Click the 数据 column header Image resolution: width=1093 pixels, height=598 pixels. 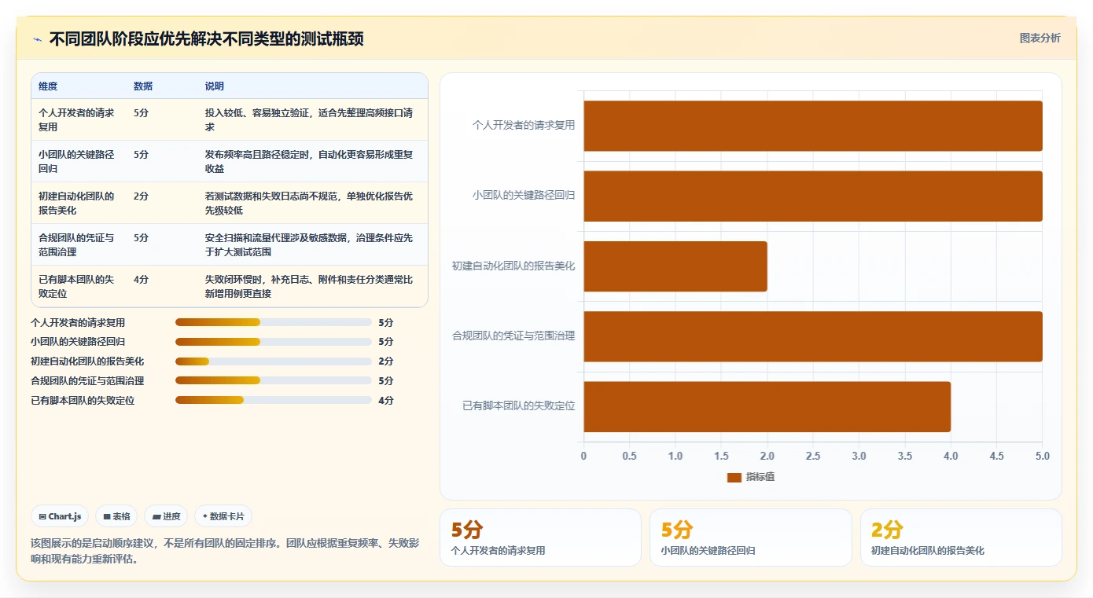pyautogui.click(x=143, y=86)
